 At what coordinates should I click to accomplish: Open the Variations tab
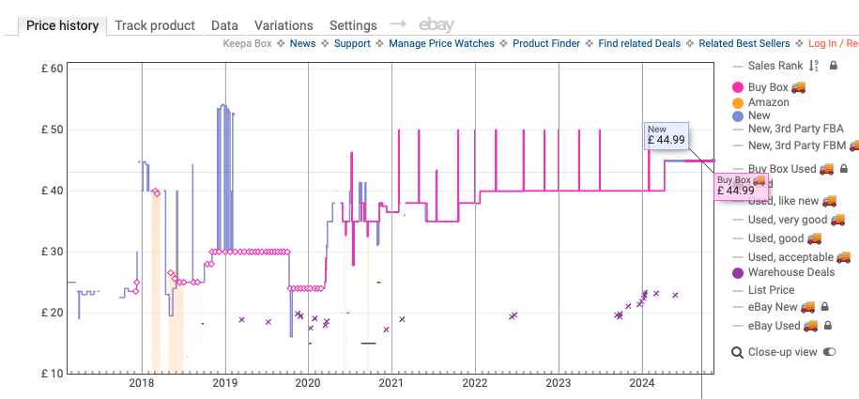click(x=284, y=25)
